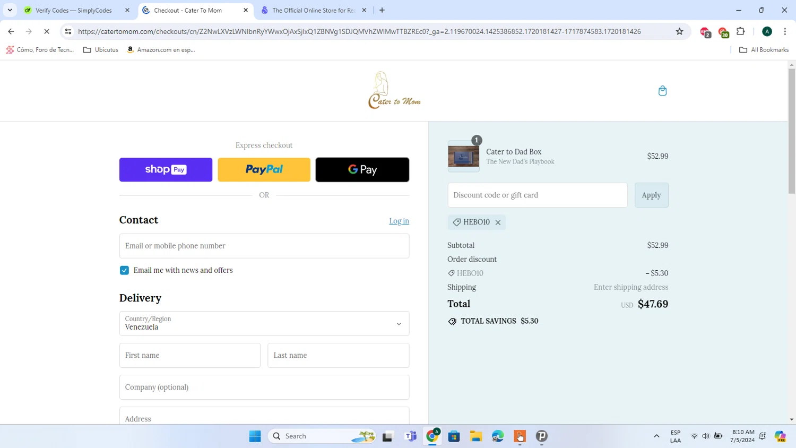The width and height of the screenshot is (796, 448).
Task: View site information icon in address bar
Action: coord(68,31)
